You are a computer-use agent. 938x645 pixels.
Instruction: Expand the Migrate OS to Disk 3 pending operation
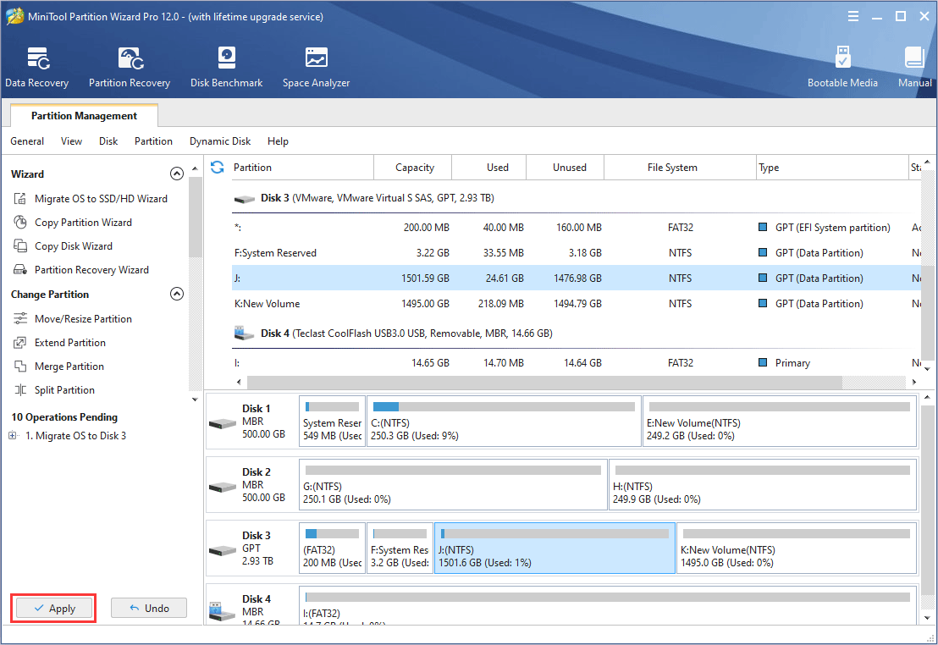[13, 436]
